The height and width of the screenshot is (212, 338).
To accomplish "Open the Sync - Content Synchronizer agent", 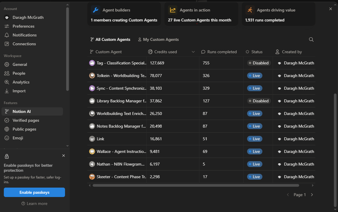I will click(121, 88).
